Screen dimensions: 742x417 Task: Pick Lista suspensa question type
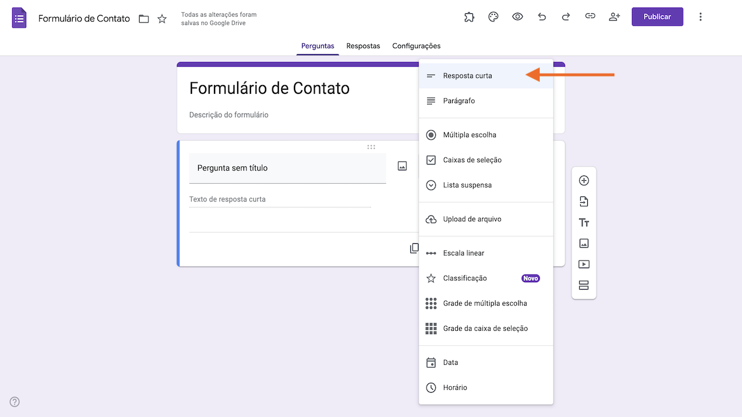tap(467, 185)
